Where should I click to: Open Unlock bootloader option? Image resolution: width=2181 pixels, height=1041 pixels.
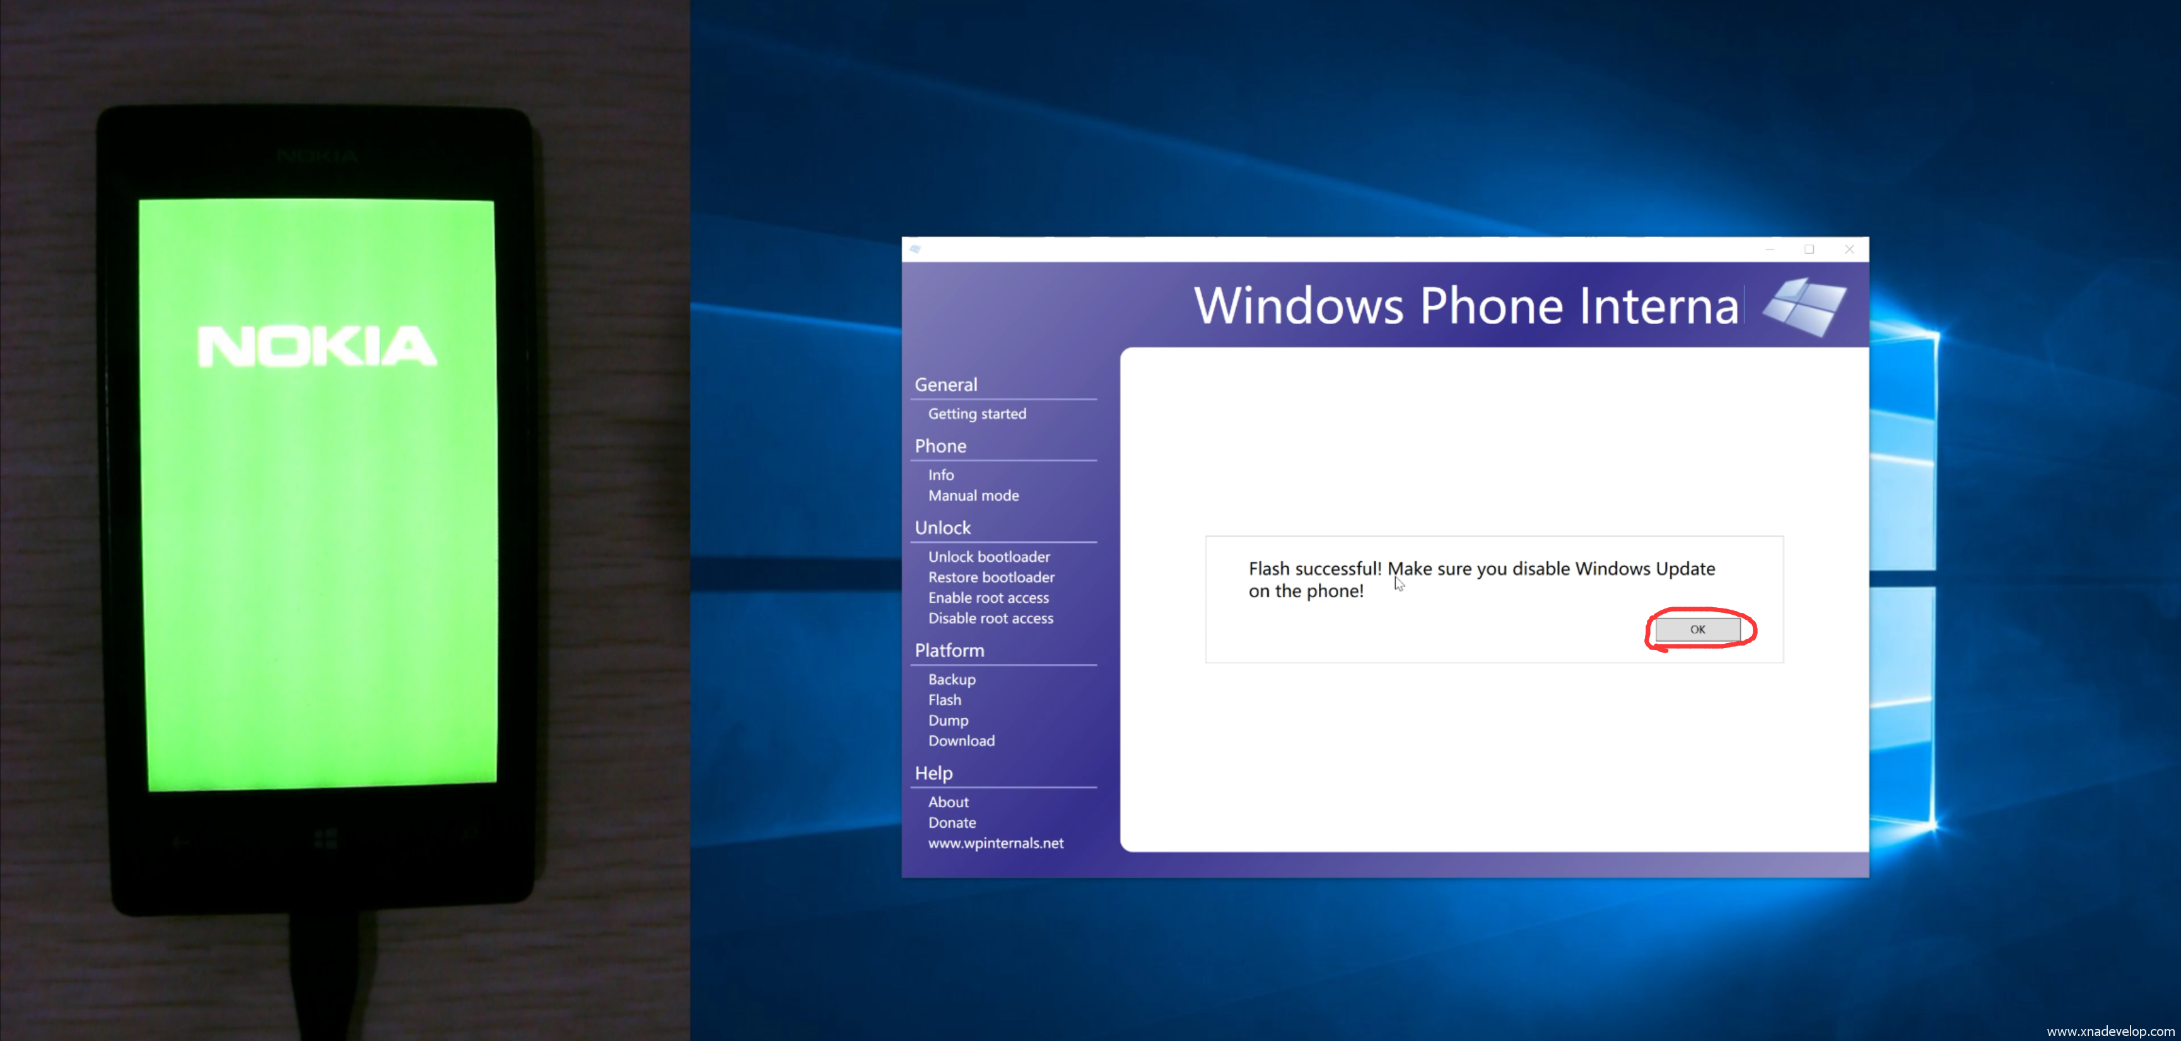pyautogui.click(x=988, y=557)
